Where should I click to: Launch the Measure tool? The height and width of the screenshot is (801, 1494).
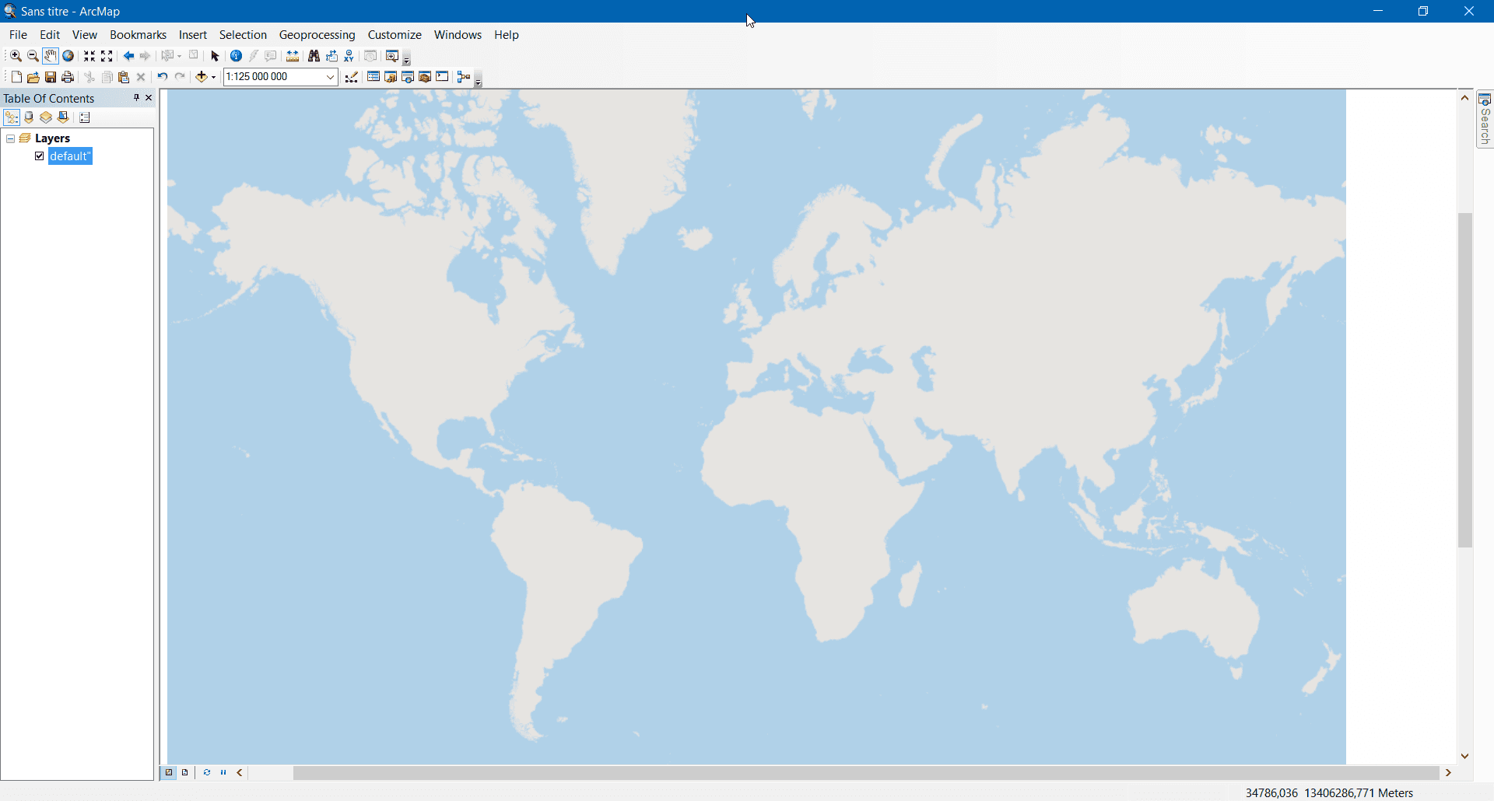[292, 55]
